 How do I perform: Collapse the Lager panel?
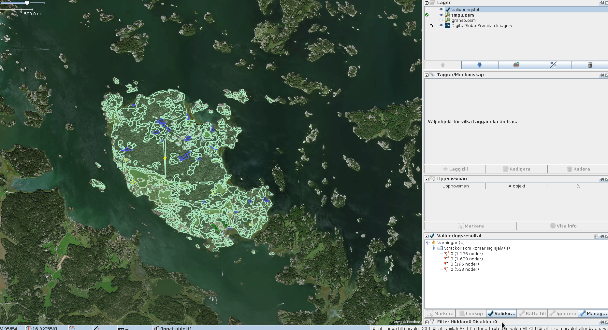point(427,3)
